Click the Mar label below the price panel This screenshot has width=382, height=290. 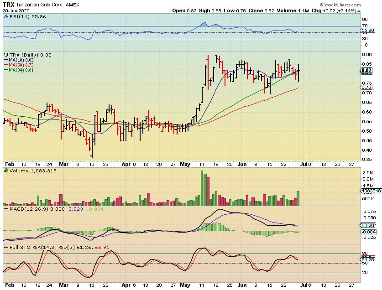[63, 164]
